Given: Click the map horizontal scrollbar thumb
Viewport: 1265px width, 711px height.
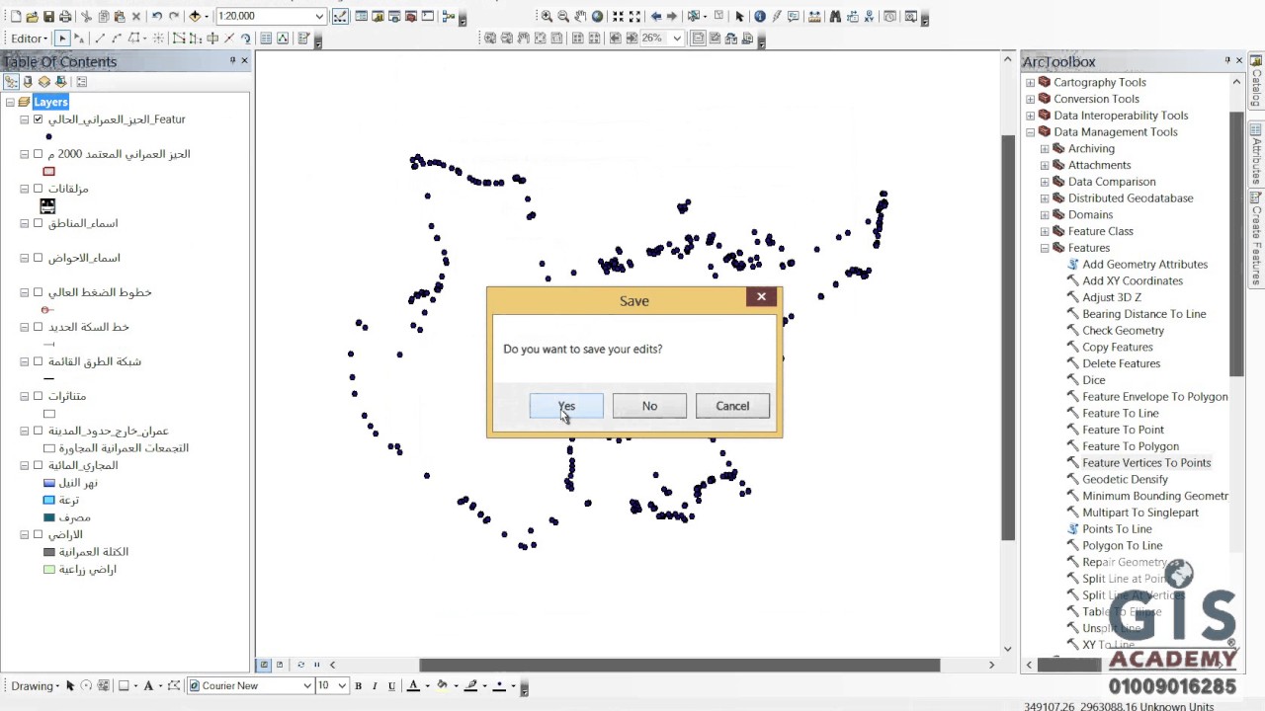Looking at the screenshot, I should (x=679, y=665).
